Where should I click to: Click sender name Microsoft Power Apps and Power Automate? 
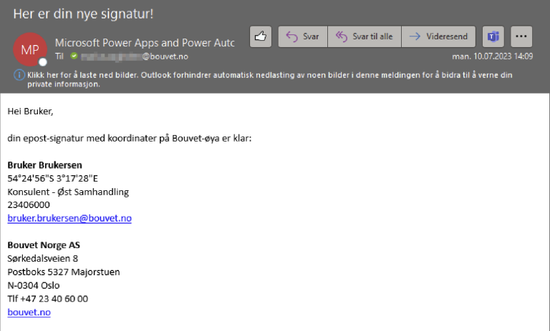pos(145,43)
